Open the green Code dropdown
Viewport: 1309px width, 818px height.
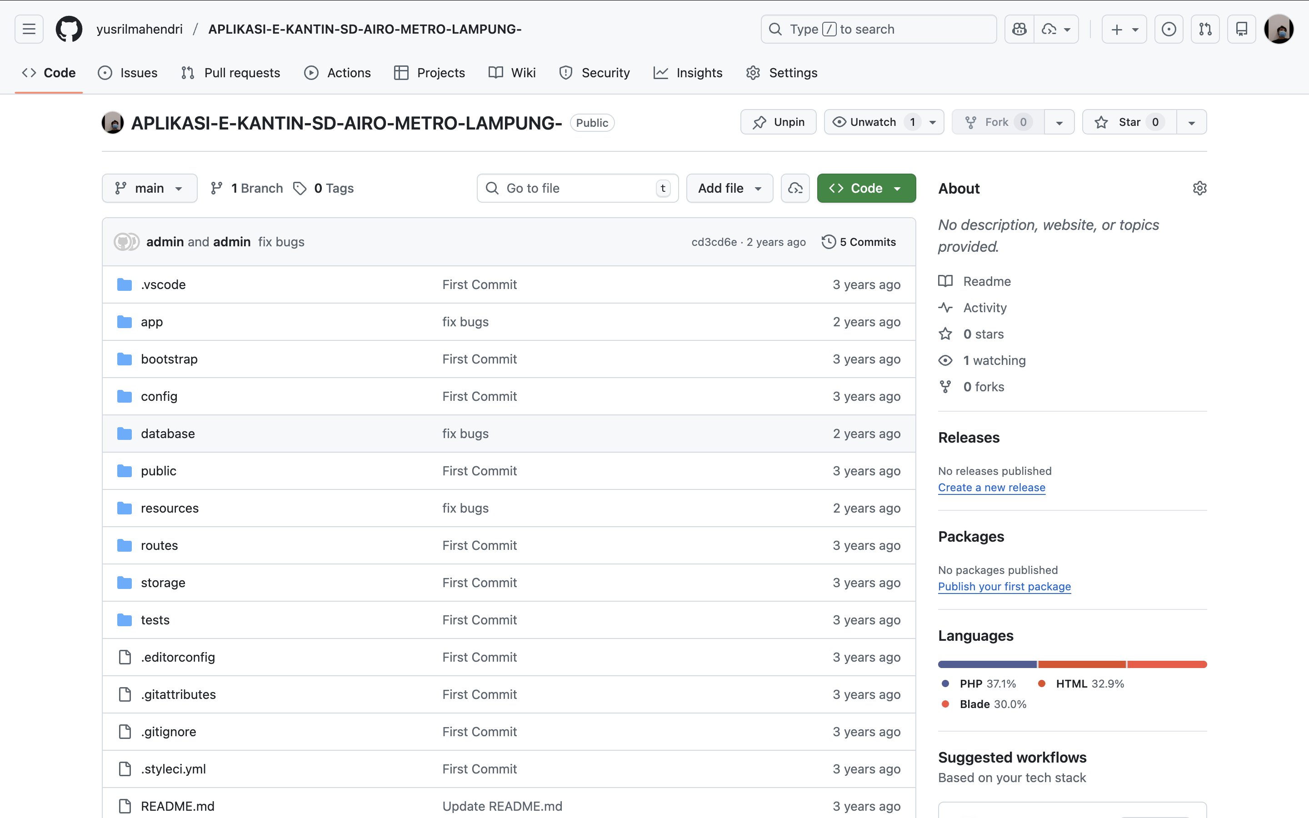click(x=866, y=188)
